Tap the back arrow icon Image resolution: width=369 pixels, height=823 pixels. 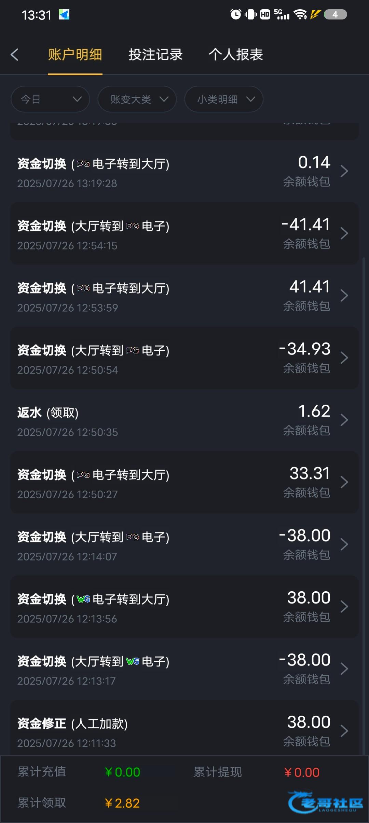[x=14, y=55]
